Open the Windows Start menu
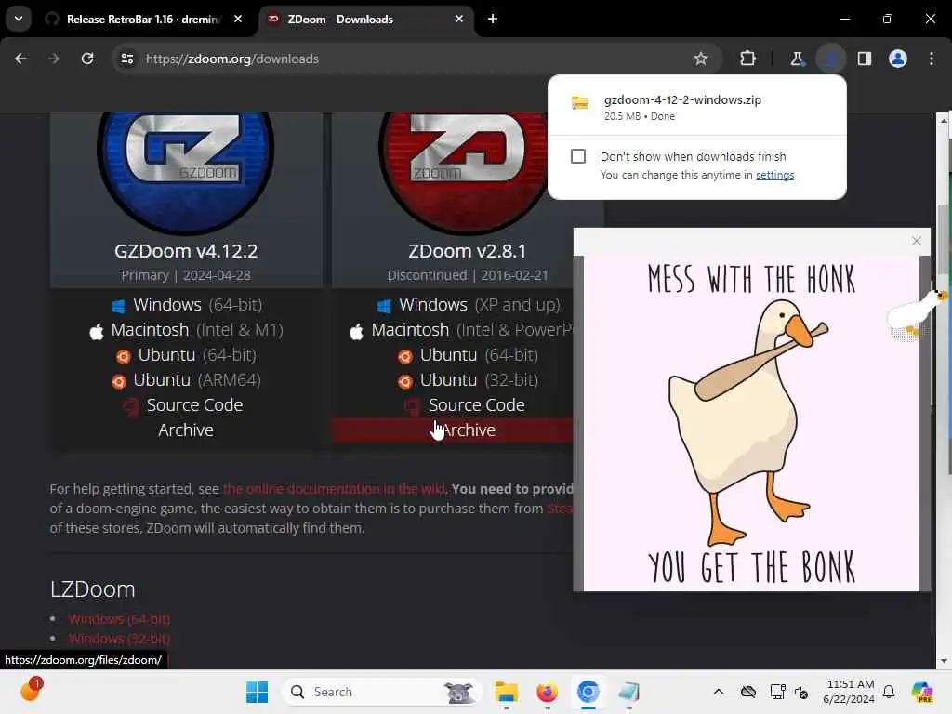Viewport: 952px width, 714px height. 257,692
